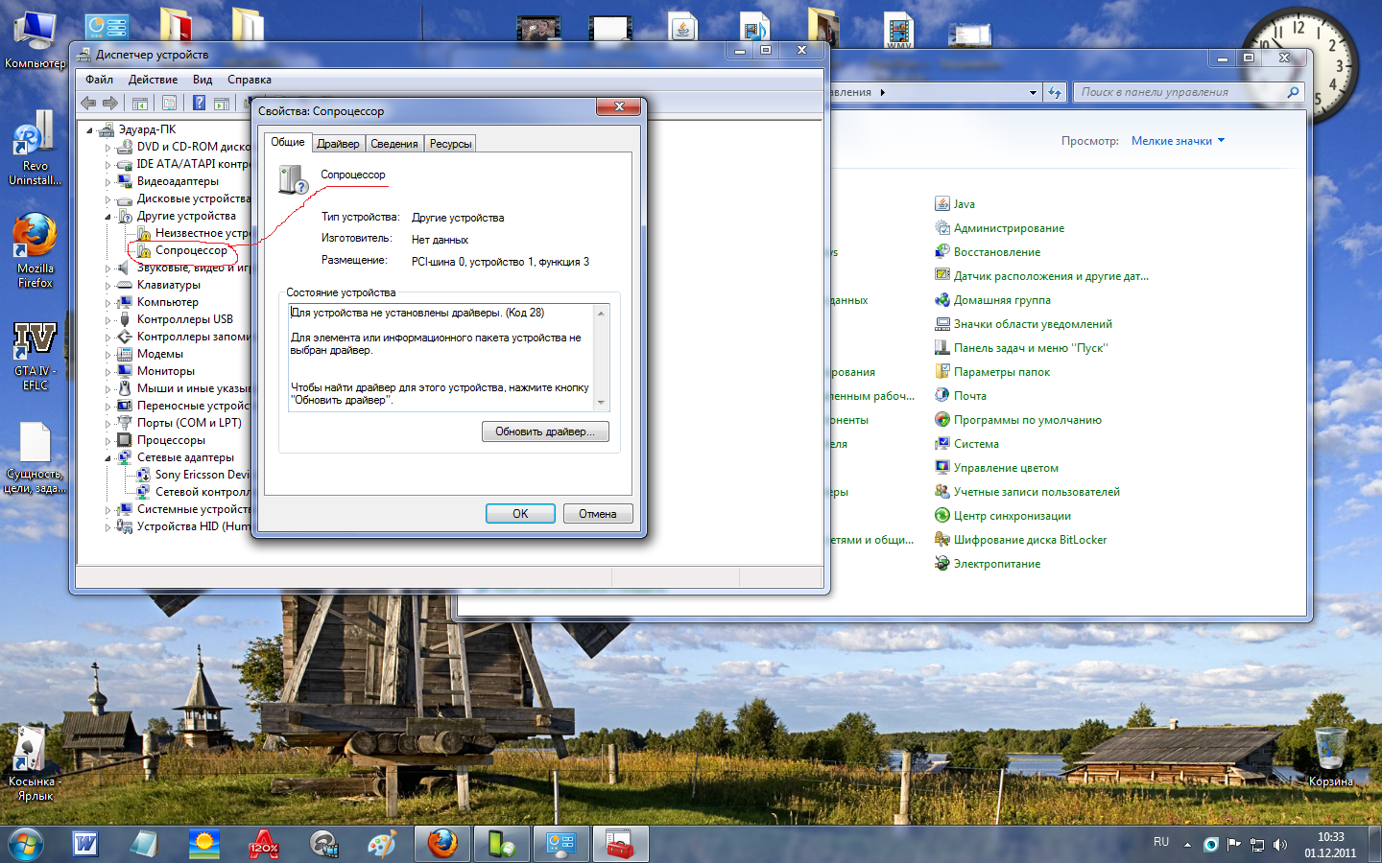Open the Действие menu

pos(153,80)
